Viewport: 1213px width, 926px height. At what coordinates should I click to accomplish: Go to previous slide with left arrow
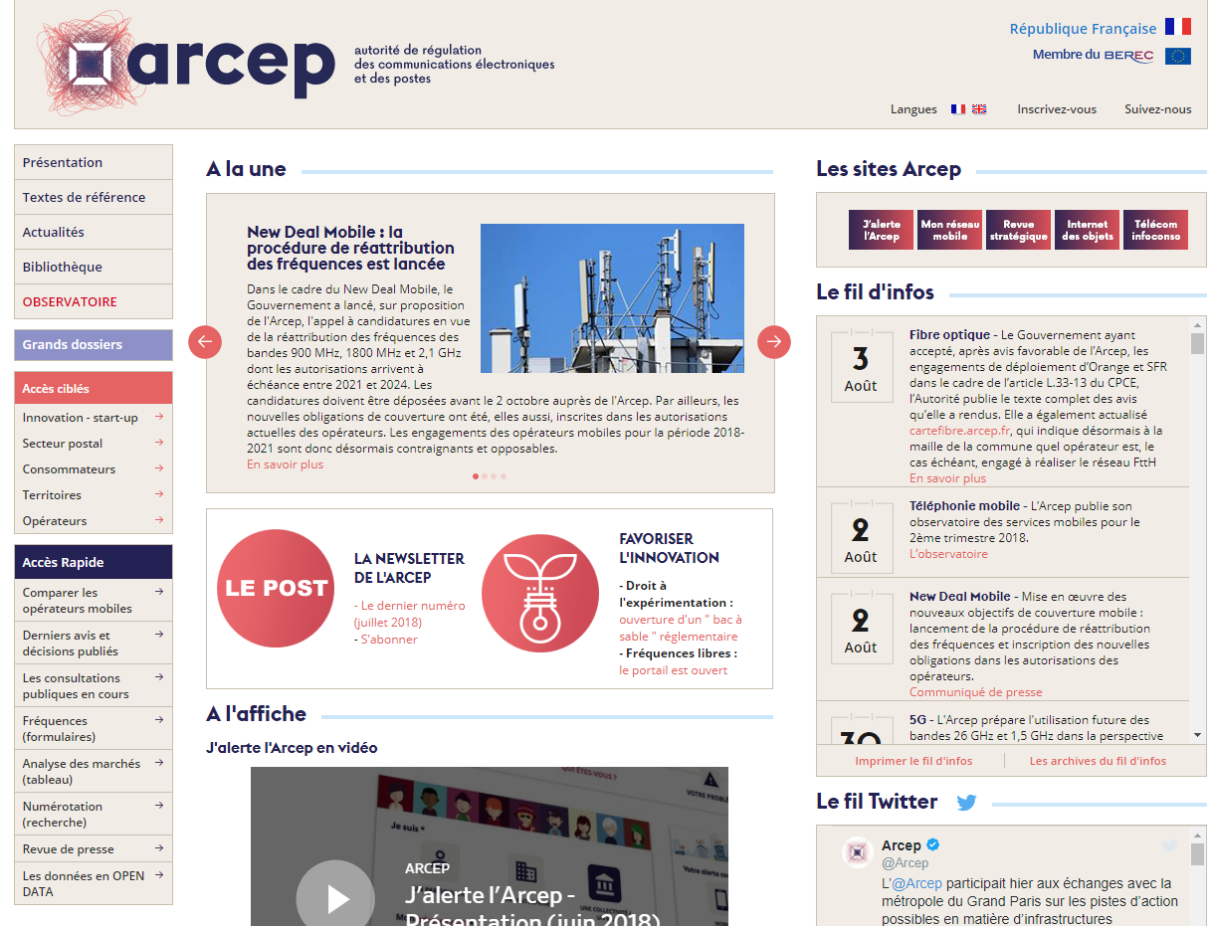point(205,342)
